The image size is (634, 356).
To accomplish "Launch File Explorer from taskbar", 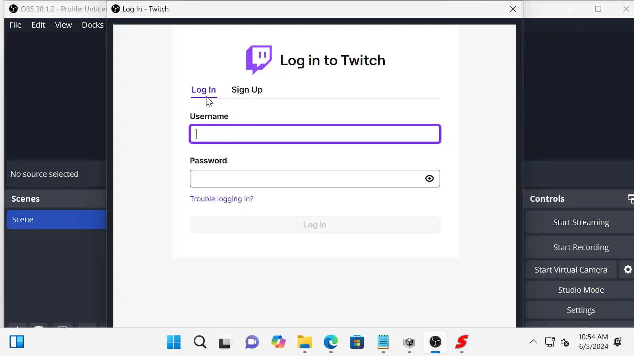I will 305,342.
